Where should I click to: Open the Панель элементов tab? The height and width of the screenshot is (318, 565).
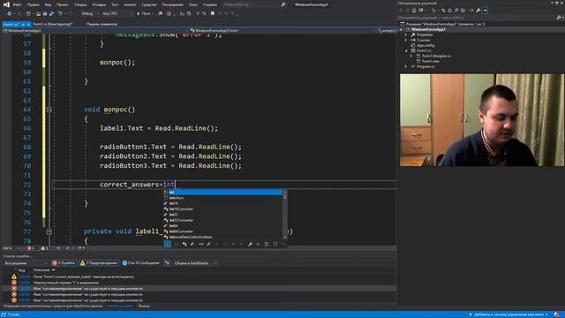coord(102,24)
